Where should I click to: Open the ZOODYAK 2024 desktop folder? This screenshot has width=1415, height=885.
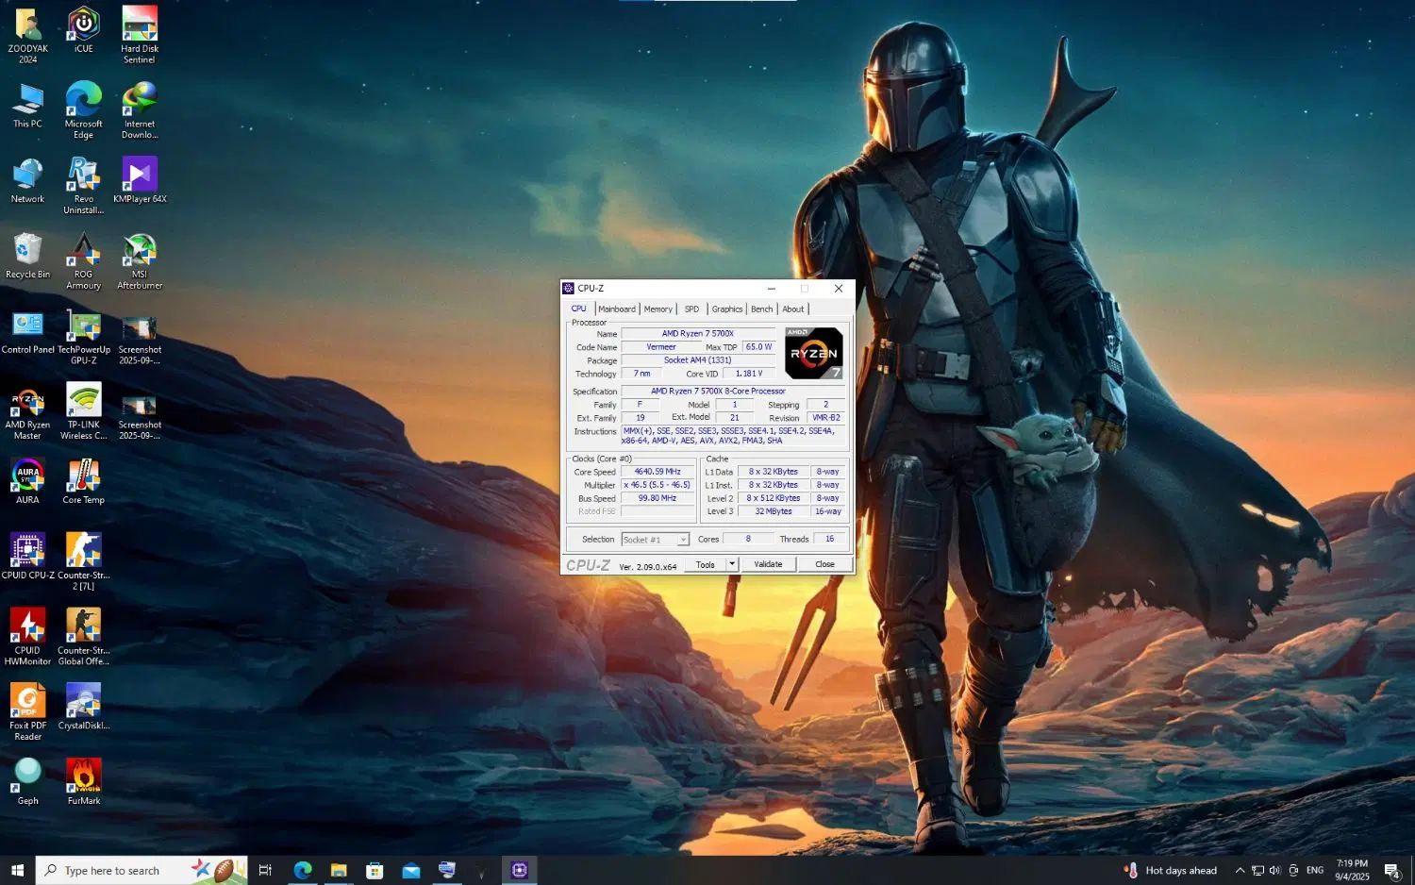[x=27, y=36]
